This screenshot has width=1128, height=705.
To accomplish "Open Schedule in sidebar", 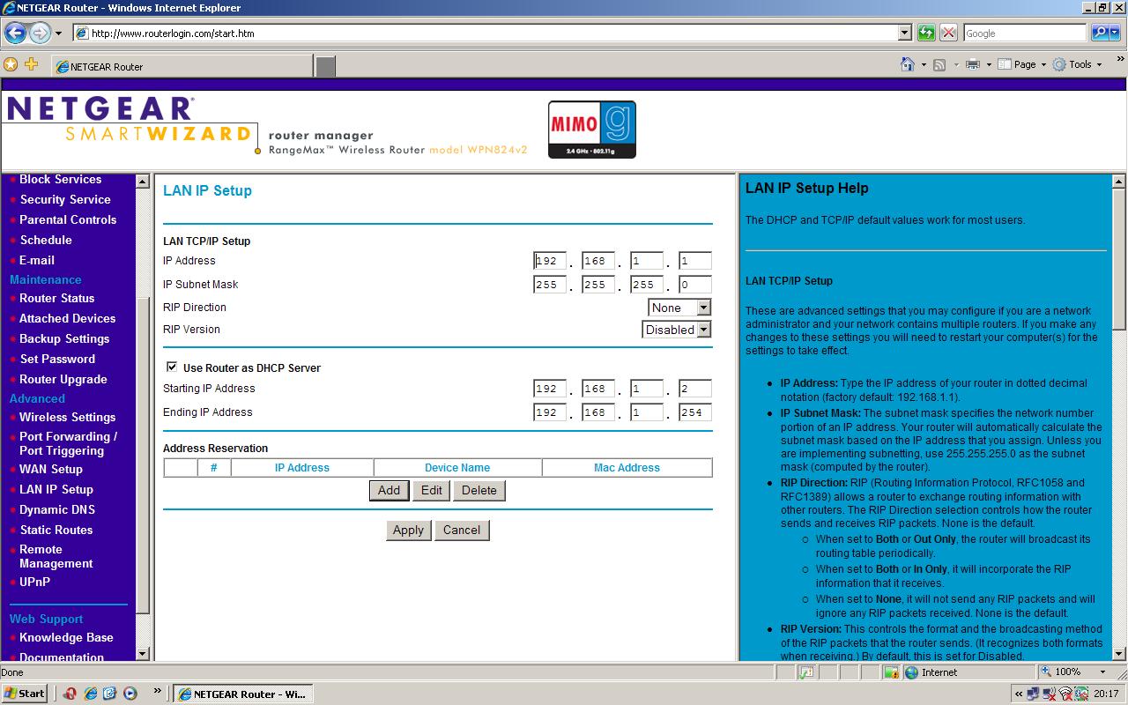I will point(46,240).
